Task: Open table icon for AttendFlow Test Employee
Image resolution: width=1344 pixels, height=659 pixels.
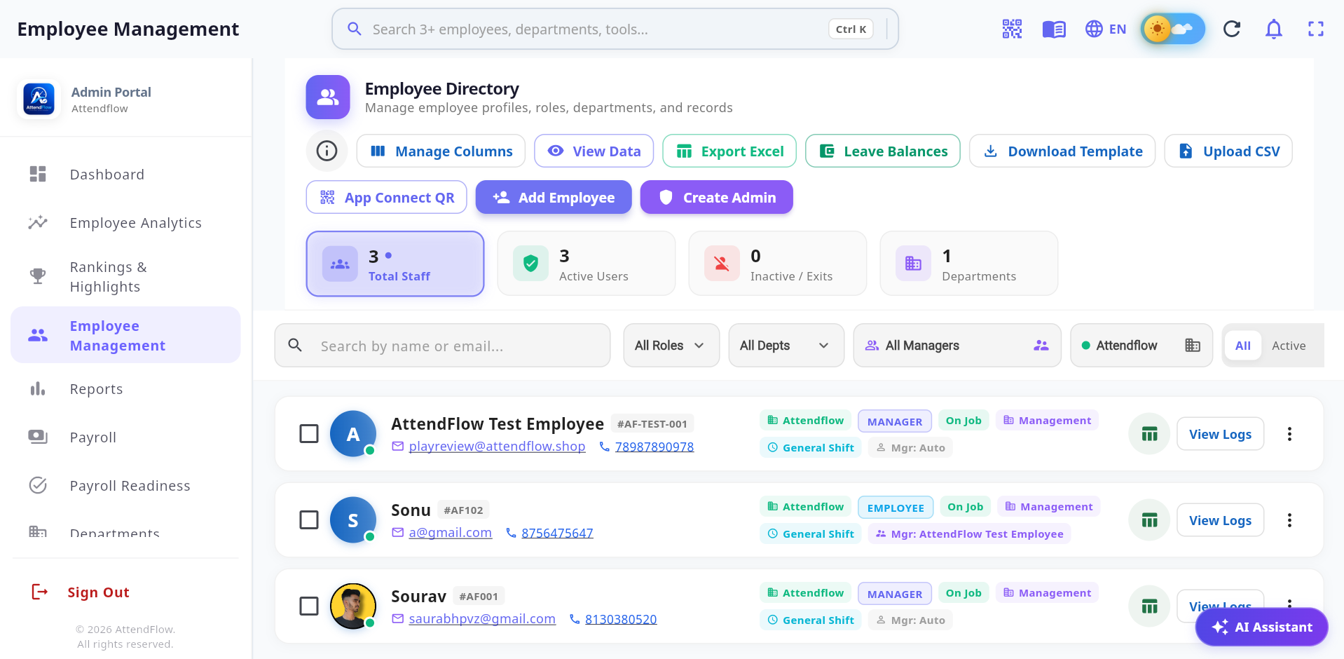Action: click(1149, 434)
